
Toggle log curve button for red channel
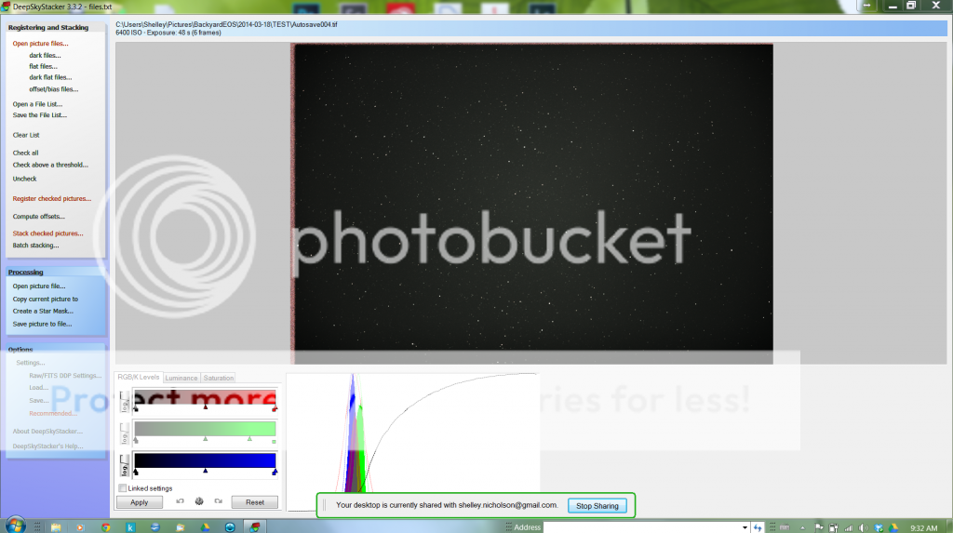click(125, 402)
